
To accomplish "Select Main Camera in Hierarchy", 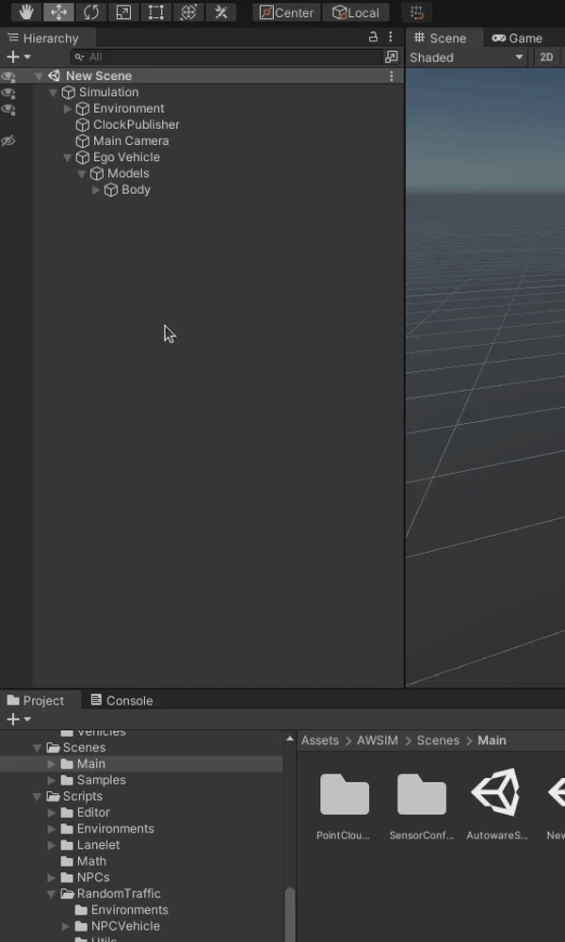I will (130, 141).
